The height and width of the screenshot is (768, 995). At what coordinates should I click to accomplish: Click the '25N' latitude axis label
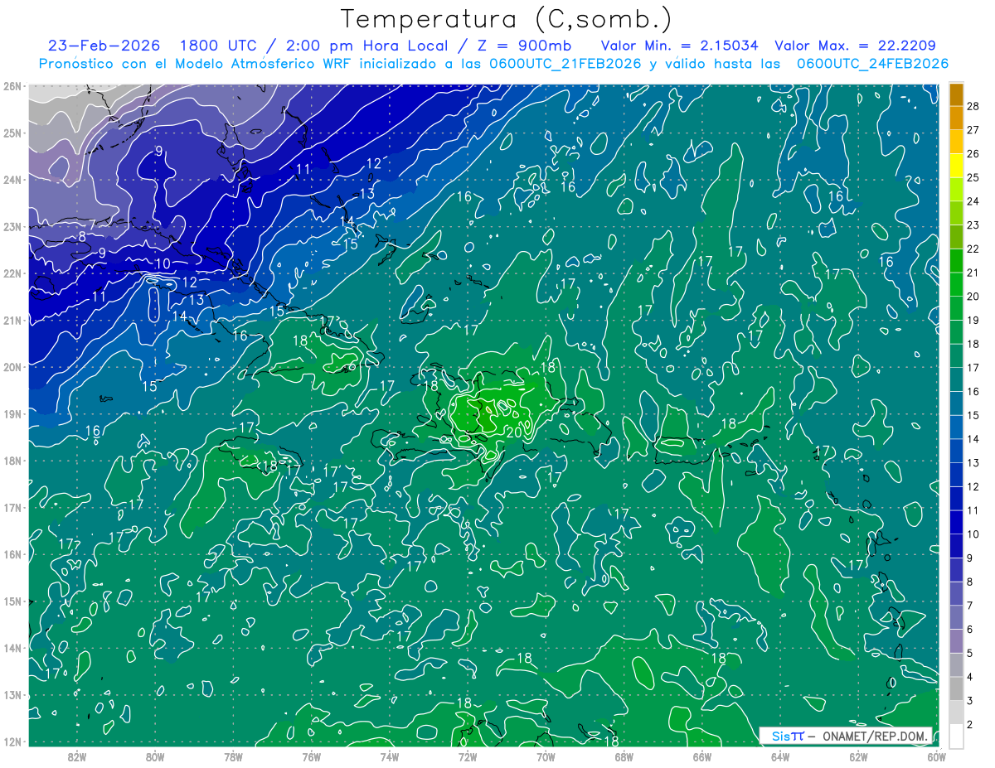[12, 133]
